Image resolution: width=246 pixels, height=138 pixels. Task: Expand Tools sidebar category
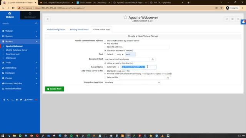tap(20, 62)
